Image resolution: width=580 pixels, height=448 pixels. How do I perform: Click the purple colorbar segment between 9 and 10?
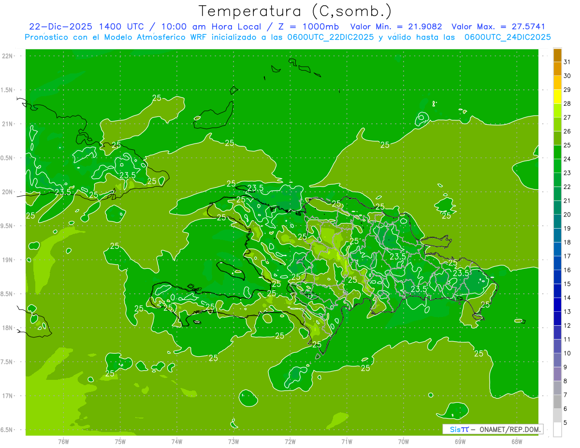click(x=557, y=360)
